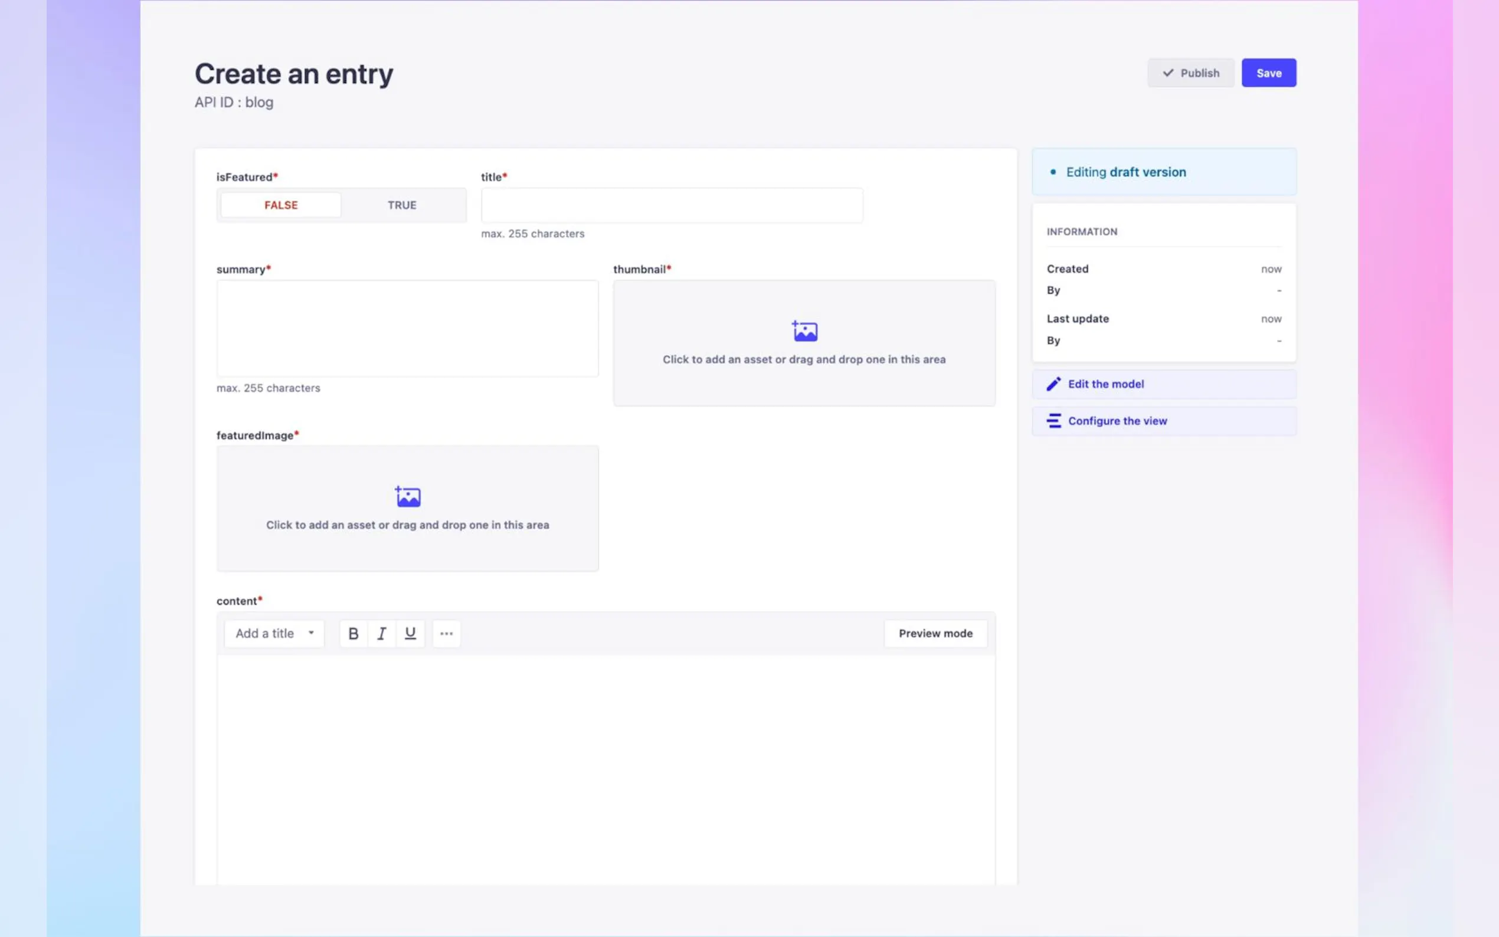Click the pencil icon beside Edit the model
Screen dimensions: 1499x937
click(1053, 384)
